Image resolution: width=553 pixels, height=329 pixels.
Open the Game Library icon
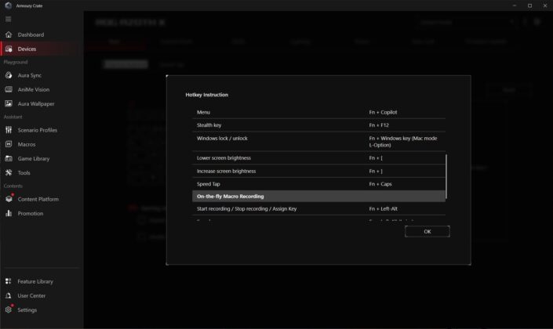click(x=9, y=158)
